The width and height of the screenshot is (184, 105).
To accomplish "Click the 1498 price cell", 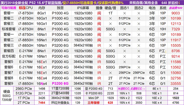I will point(42,89).
